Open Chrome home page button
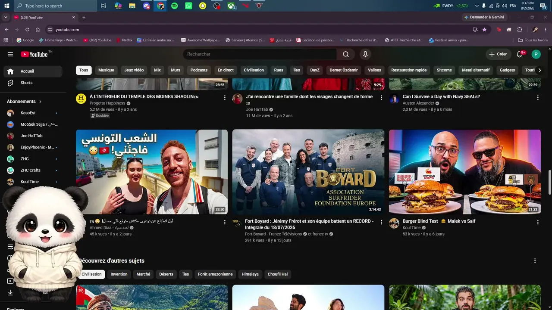The image size is (552, 310). [x=38, y=30]
